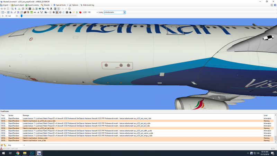The height and width of the screenshot is (156, 277).
Task: Expand the Import dropdown arrow
Action: pyautogui.click(x=10, y=5)
